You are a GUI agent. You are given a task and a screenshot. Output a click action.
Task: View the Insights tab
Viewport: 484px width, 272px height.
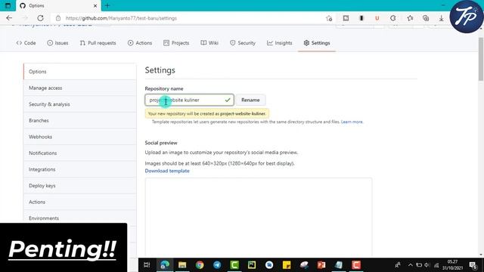pyautogui.click(x=280, y=43)
